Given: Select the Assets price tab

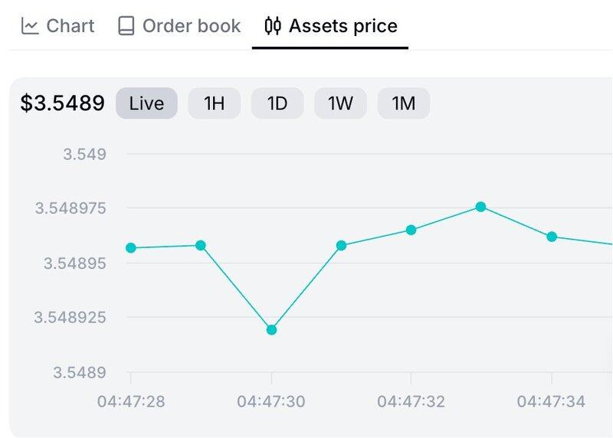Looking at the screenshot, I should (330, 26).
